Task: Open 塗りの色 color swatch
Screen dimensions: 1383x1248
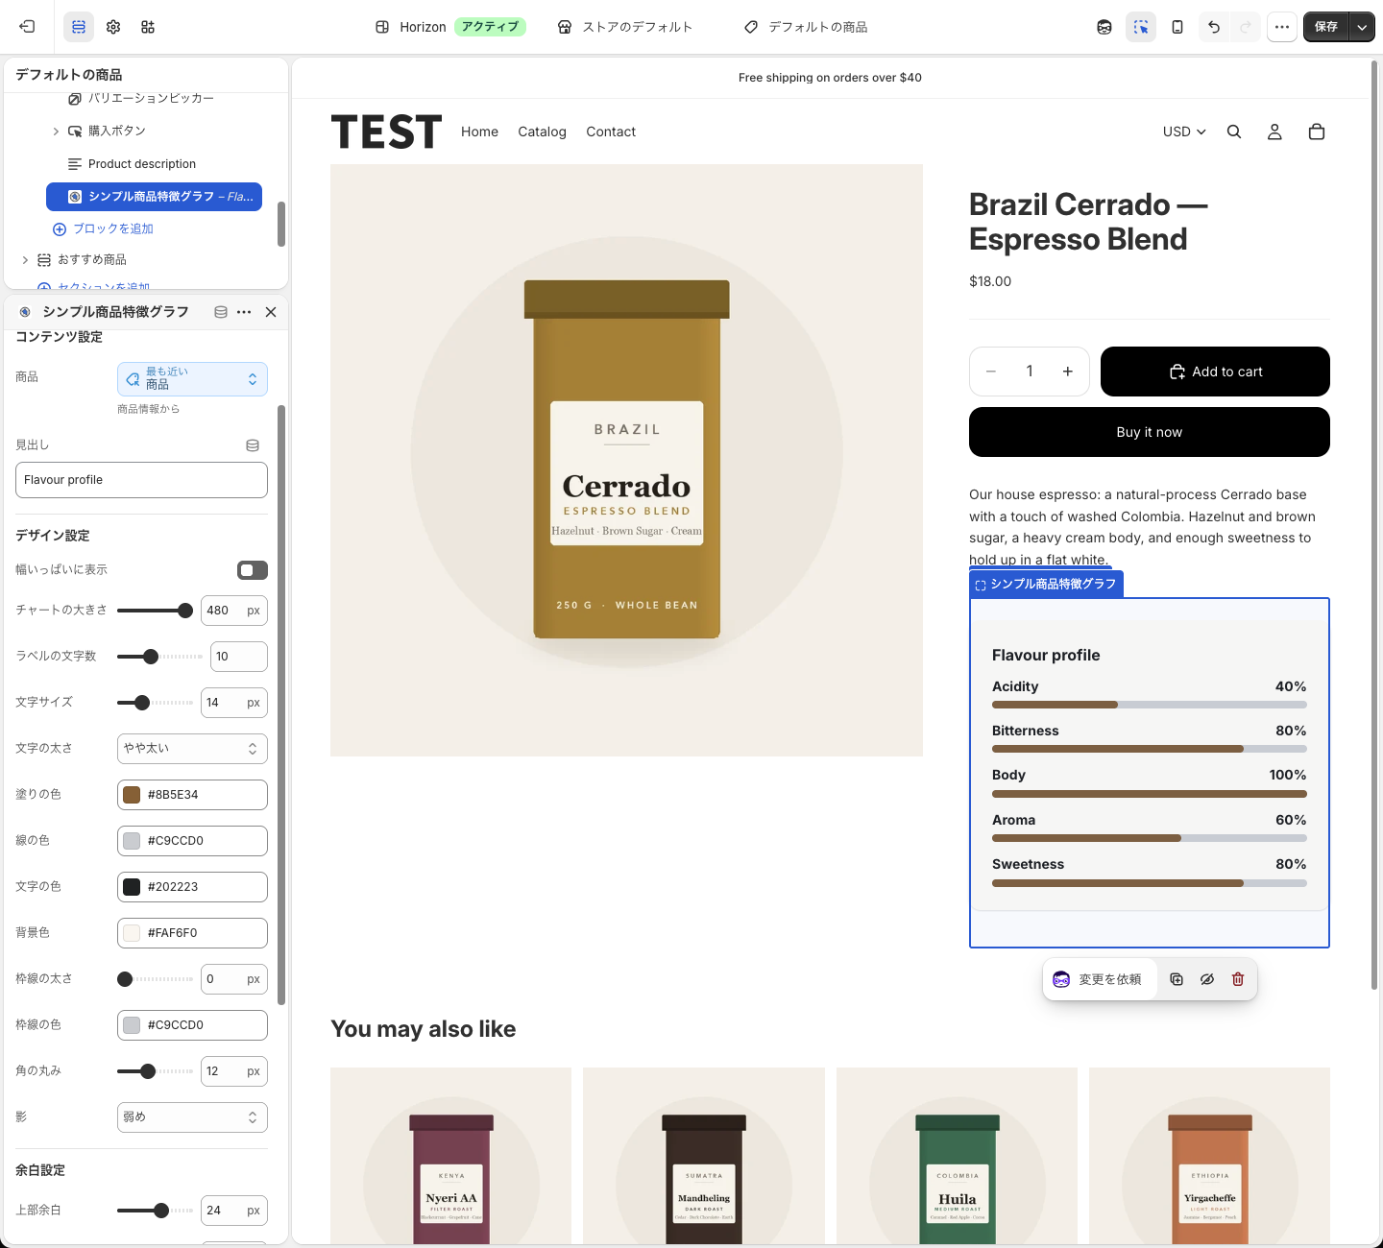Action: coord(132,795)
